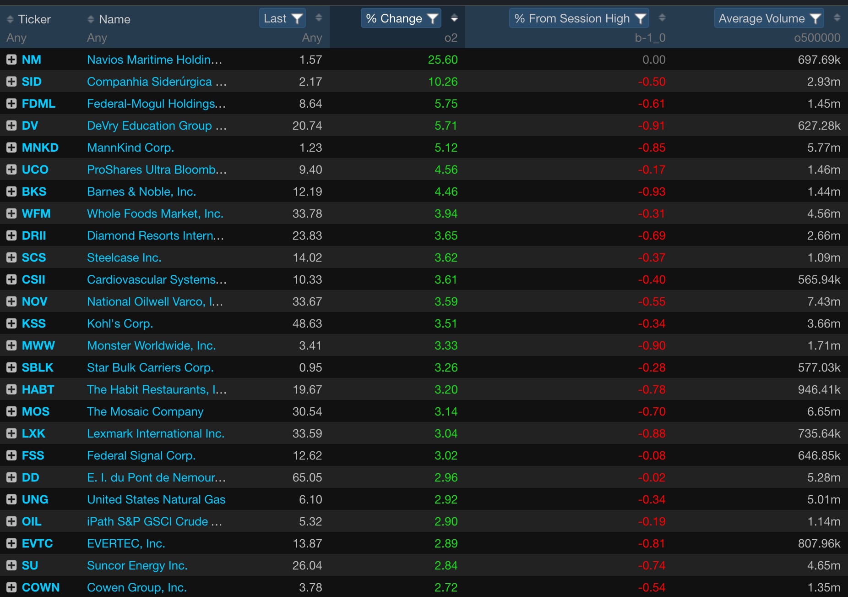Open the Whole Foods Market, Inc. link
848x597 pixels.
(155, 214)
